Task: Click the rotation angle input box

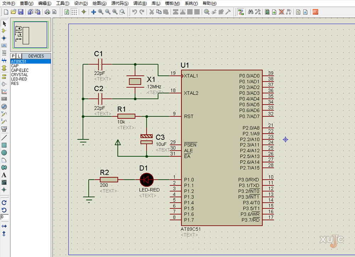Action: (x=4, y=217)
